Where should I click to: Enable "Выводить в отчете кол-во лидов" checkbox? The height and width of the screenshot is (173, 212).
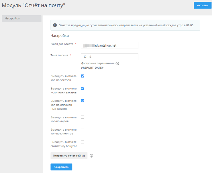coord(83,117)
